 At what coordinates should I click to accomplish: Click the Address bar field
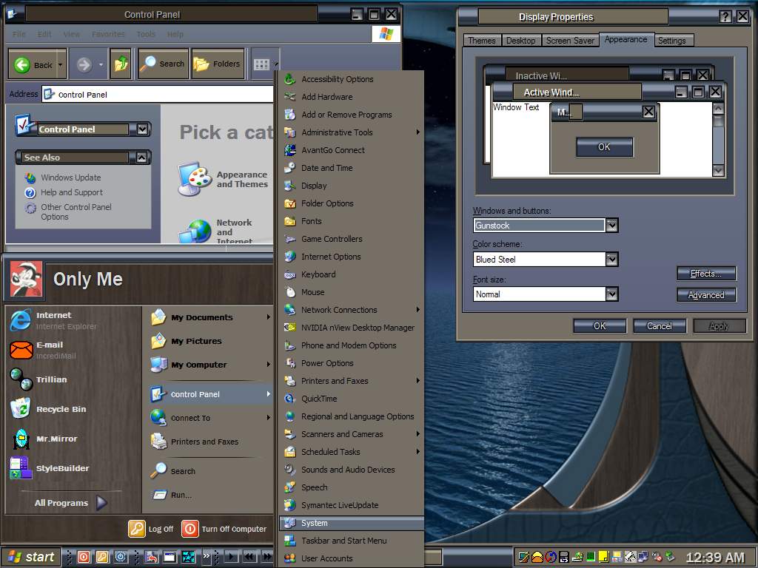[163, 95]
